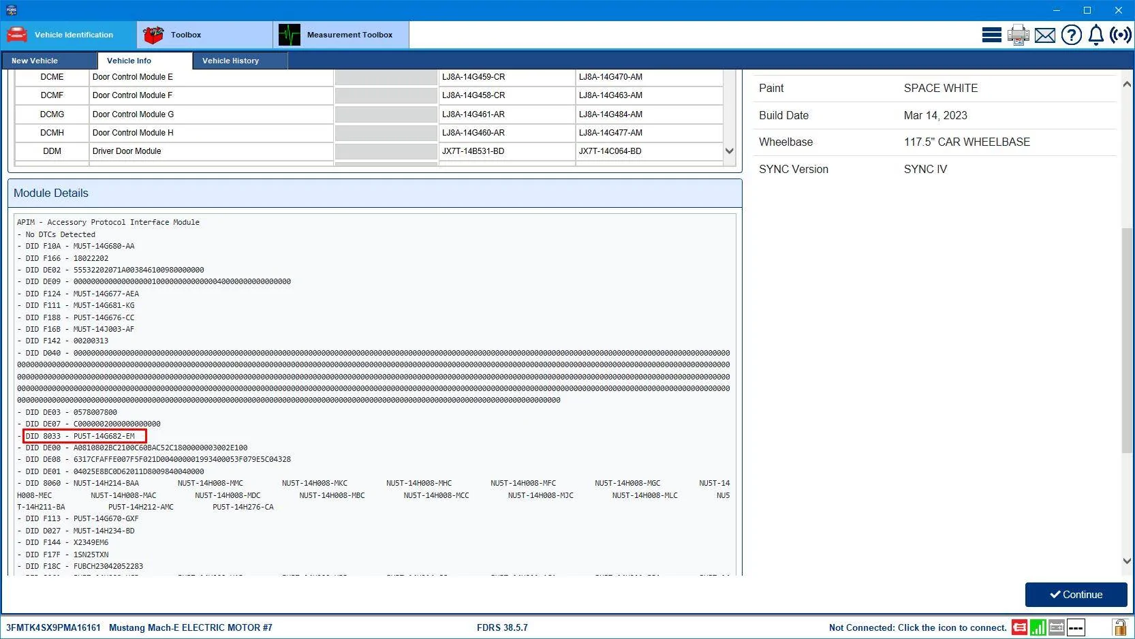Click the Door Control Module G description
Image resolution: width=1135 pixels, height=639 pixels.
pos(133,114)
